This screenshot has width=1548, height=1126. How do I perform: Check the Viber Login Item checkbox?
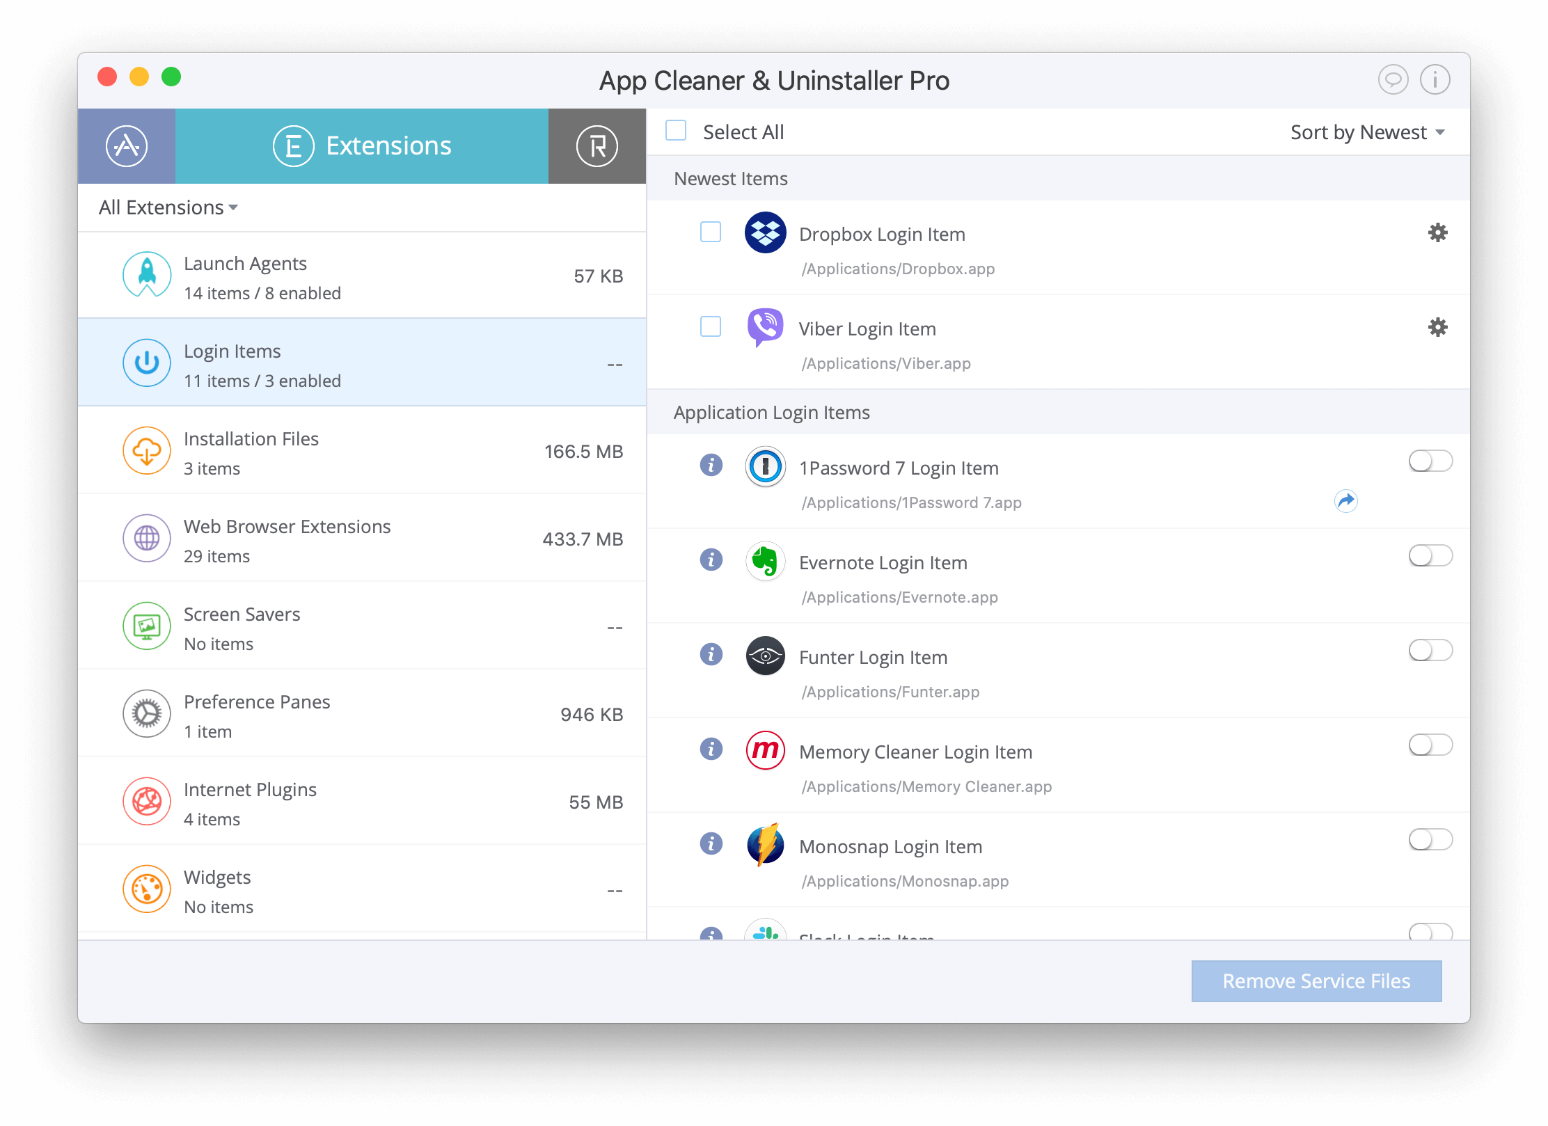[710, 327]
